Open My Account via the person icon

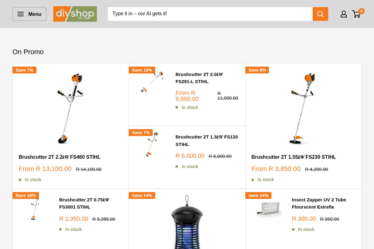344,14
